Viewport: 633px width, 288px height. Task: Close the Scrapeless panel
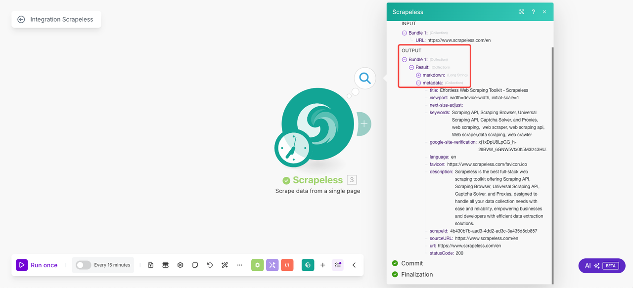(544, 12)
